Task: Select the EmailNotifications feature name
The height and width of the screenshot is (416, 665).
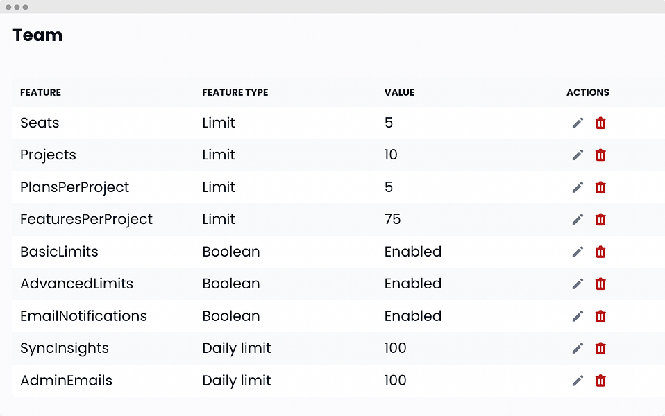Action: pyautogui.click(x=83, y=316)
